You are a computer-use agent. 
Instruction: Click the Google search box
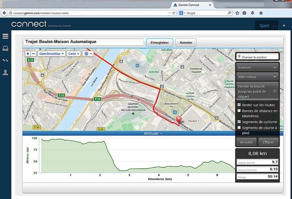pos(206,13)
